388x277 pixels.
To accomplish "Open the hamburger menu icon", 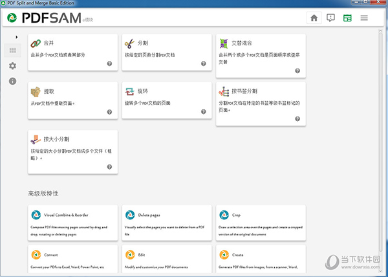I will 364,18.
